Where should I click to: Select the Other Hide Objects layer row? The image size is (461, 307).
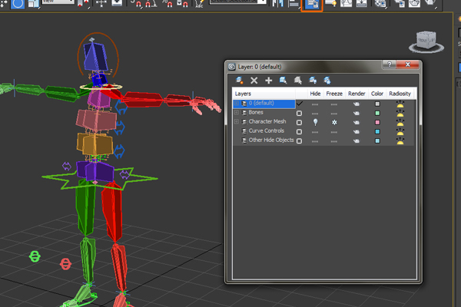[323, 140]
